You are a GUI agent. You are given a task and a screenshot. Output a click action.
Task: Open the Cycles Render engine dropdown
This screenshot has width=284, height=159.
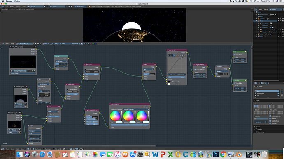(x=80, y=7)
